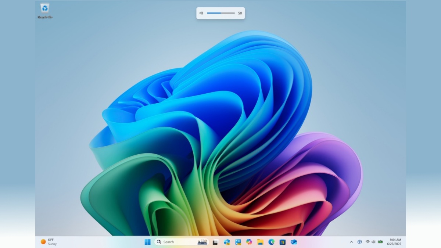Set volume by clicking the slider track
The width and height of the screenshot is (441, 248).
(x=220, y=13)
